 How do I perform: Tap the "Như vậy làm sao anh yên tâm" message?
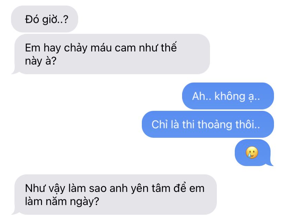pyautogui.click(x=114, y=195)
